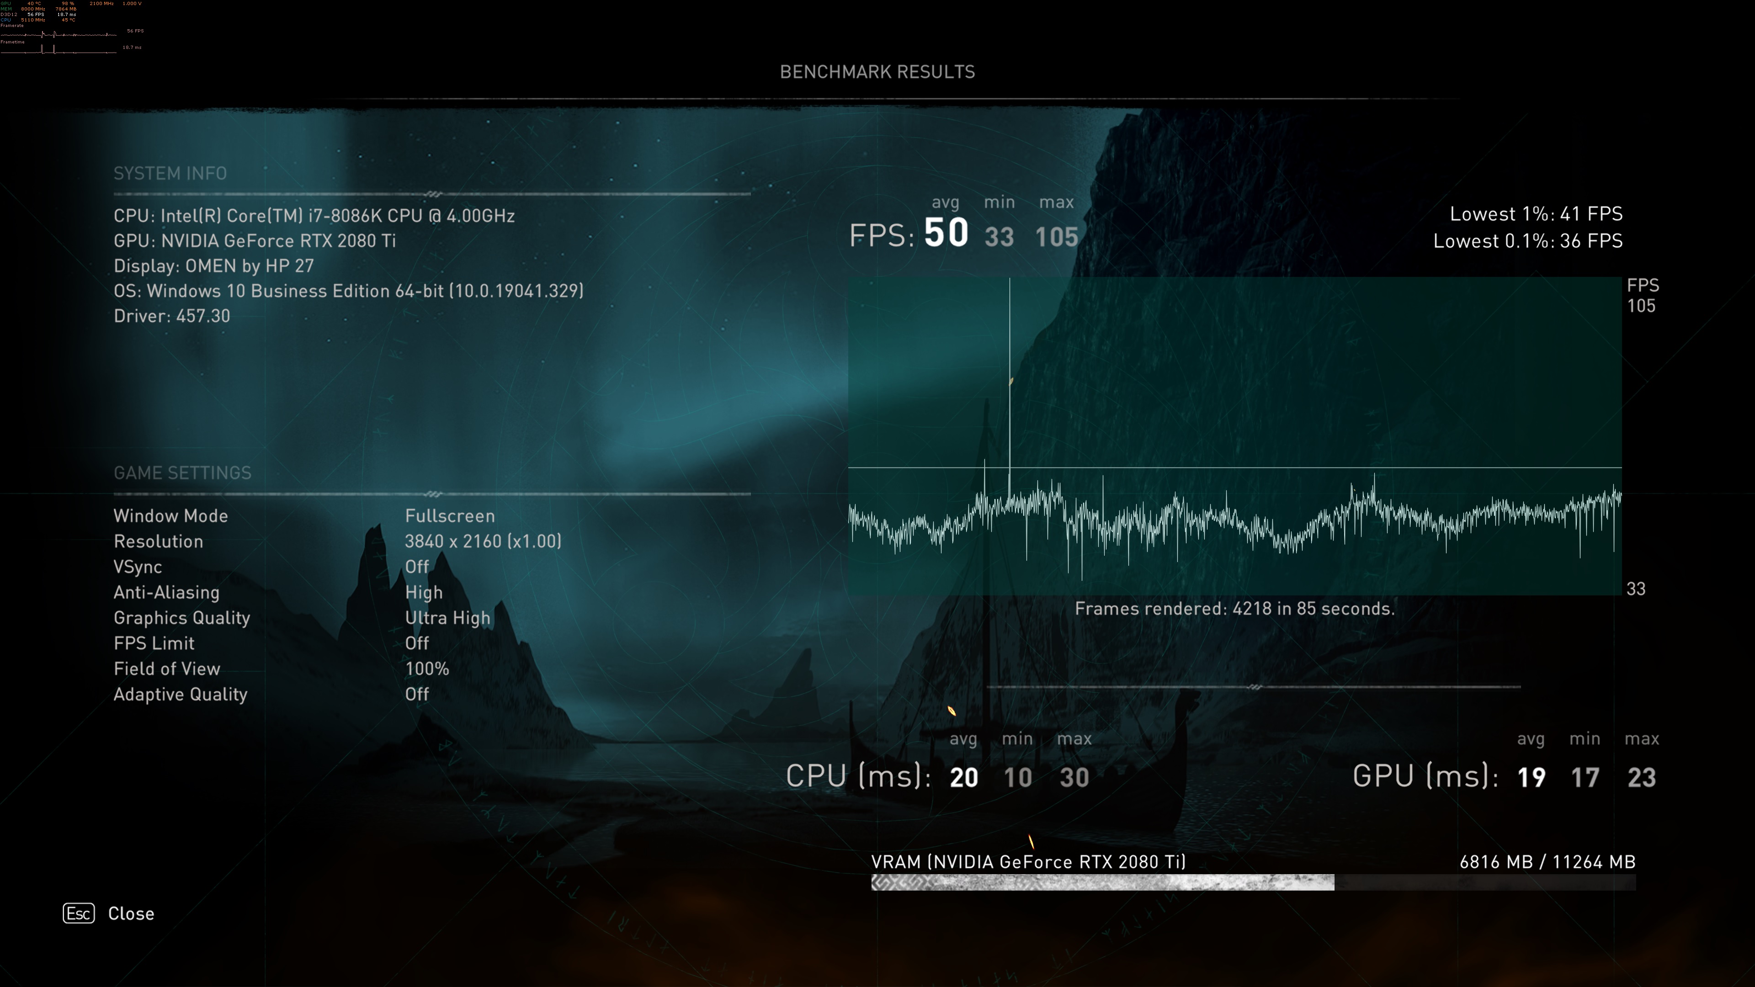The height and width of the screenshot is (987, 1755).
Task: Click the Lowest 1% FPS readout
Action: (1536, 215)
